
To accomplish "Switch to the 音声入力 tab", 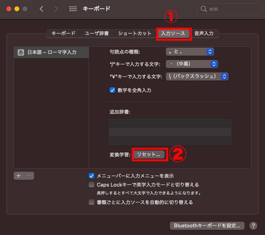I will 204,33.
